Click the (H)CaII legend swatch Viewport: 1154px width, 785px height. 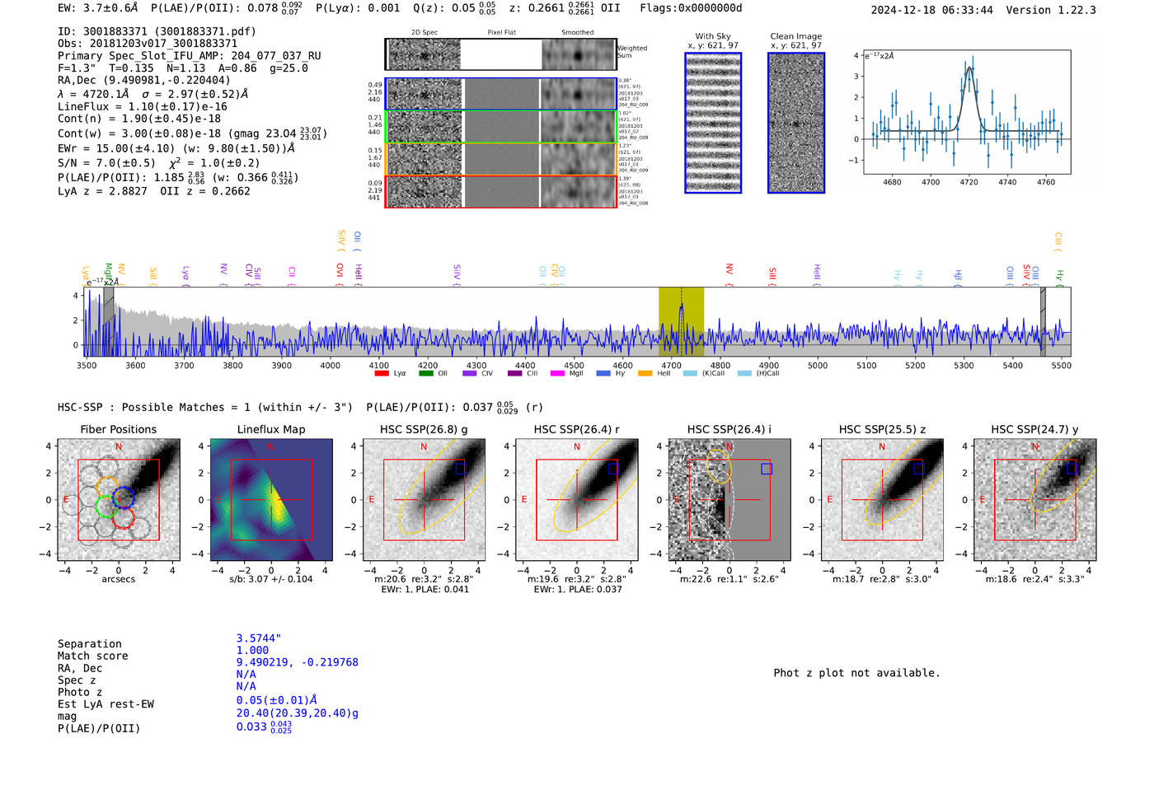744,374
